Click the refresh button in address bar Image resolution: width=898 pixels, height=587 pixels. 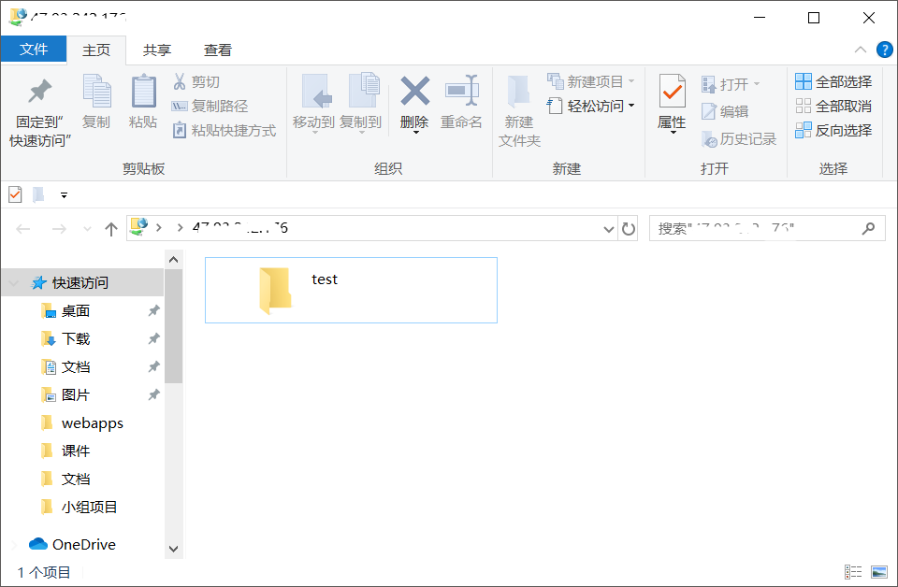point(628,228)
